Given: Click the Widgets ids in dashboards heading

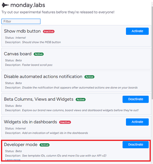Looking at the screenshot, I should (31, 122).
